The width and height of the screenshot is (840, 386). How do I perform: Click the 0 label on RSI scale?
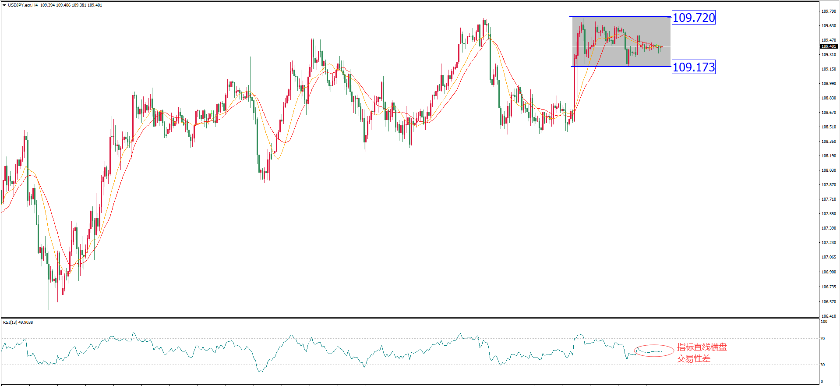click(x=822, y=382)
